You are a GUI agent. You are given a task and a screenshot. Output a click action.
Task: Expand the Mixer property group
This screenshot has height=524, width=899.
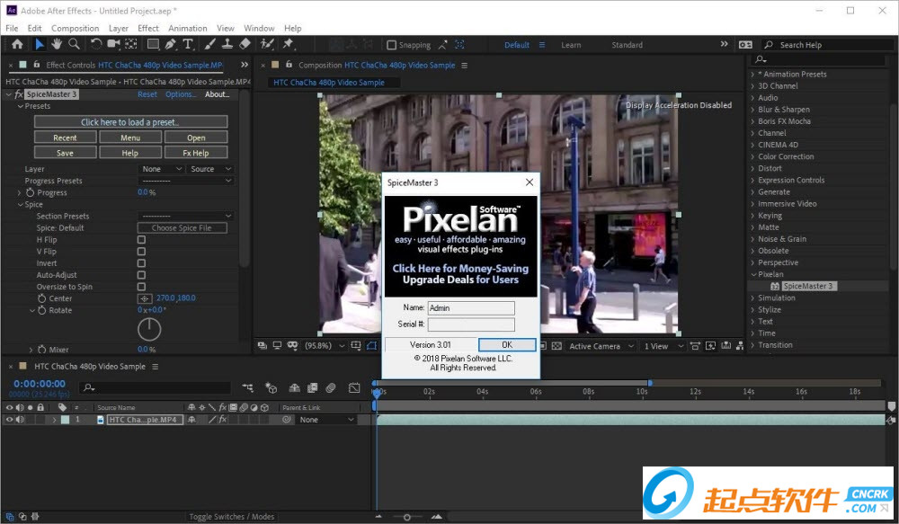click(x=31, y=350)
